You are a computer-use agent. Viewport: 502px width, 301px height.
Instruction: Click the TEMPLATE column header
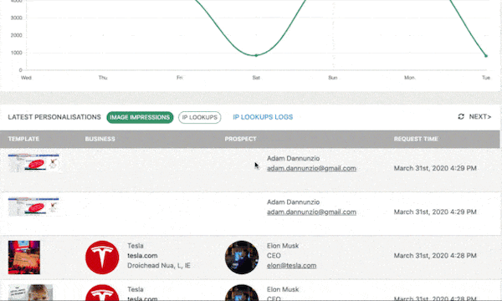(23, 139)
